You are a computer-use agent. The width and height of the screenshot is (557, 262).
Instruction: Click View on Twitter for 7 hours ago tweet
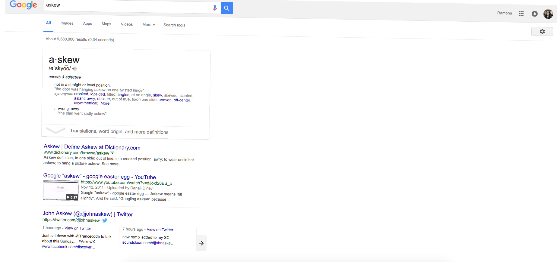click(160, 230)
